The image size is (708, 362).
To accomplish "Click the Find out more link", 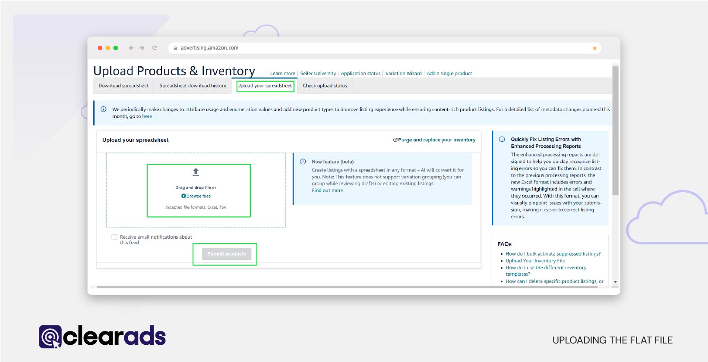I will click(327, 190).
